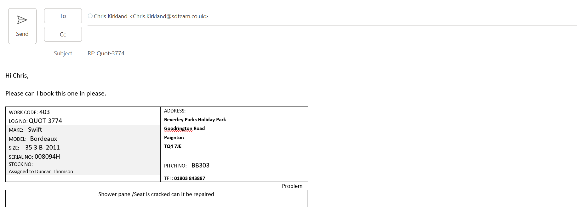Select the Chris Kirkland recipient address
Viewport: 577px width, 219px height.
(x=151, y=16)
